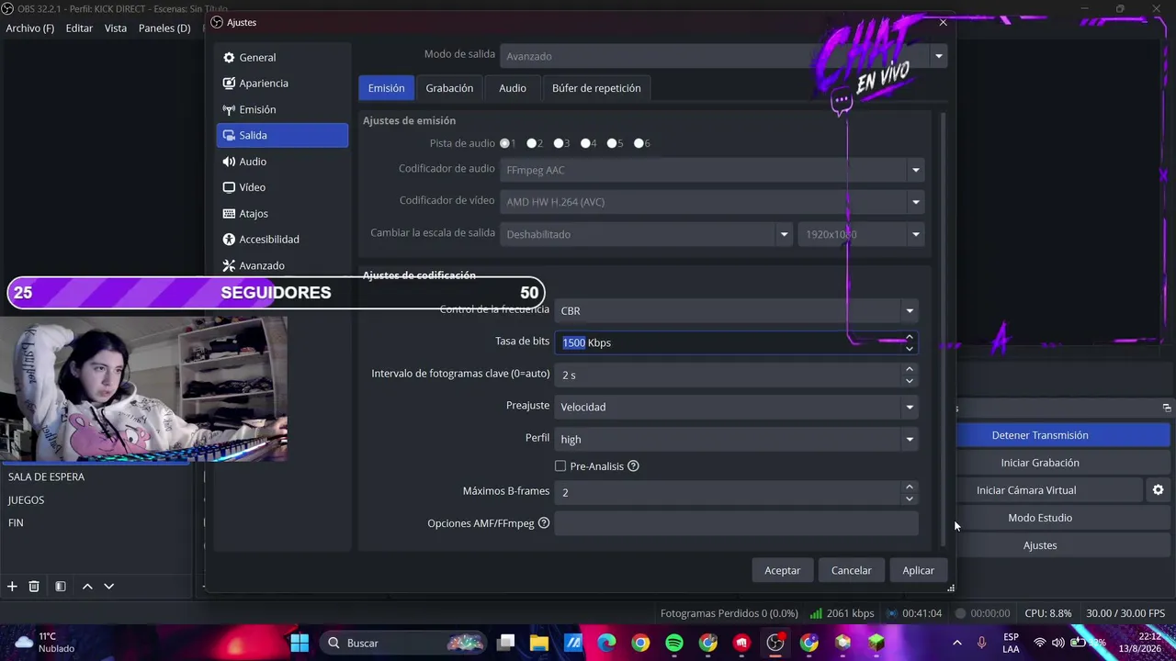Open the Atajos settings section
The height and width of the screenshot is (661, 1176).
pyautogui.click(x=282, y=214)
